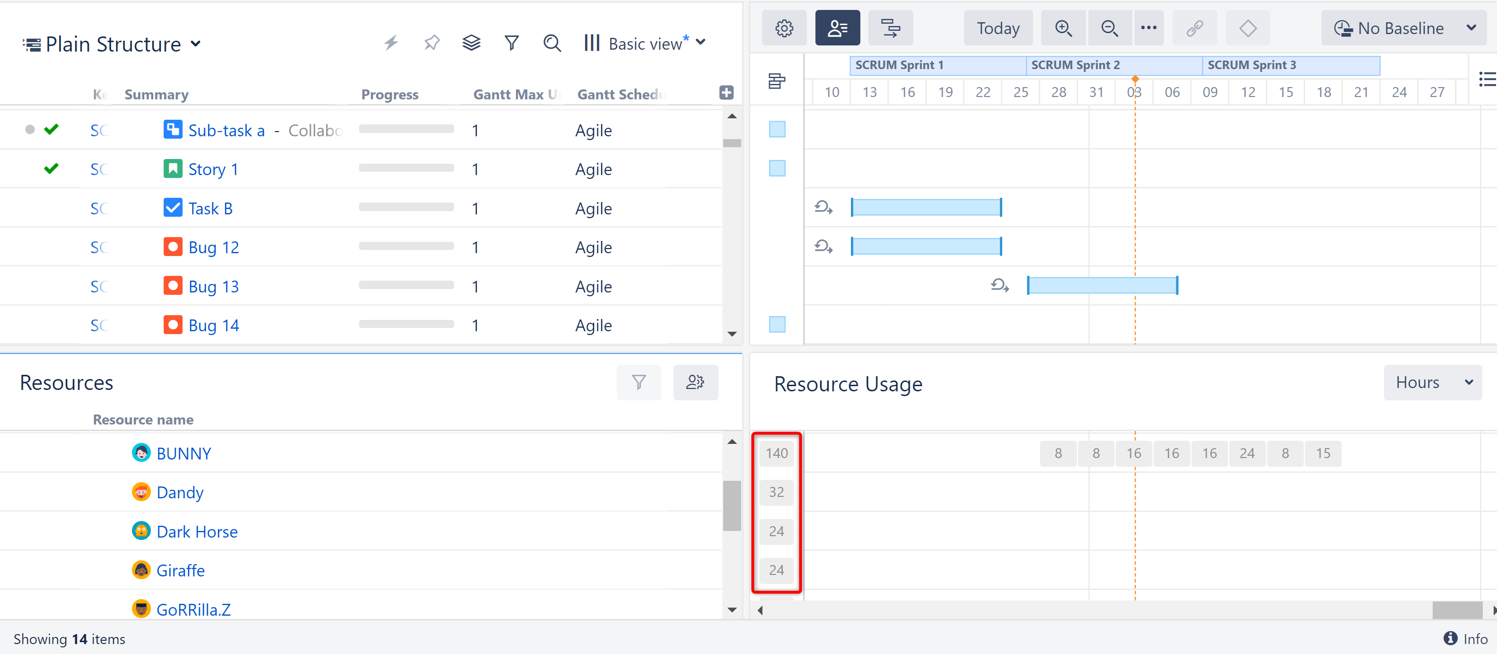
Task: Click the Today button
Action: click(997, 27)
